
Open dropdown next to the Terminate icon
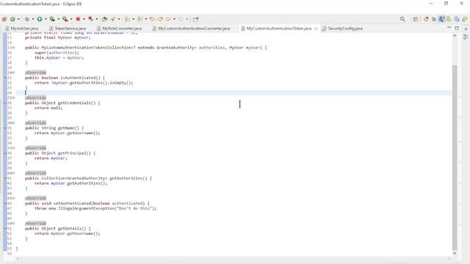(84, 19)
